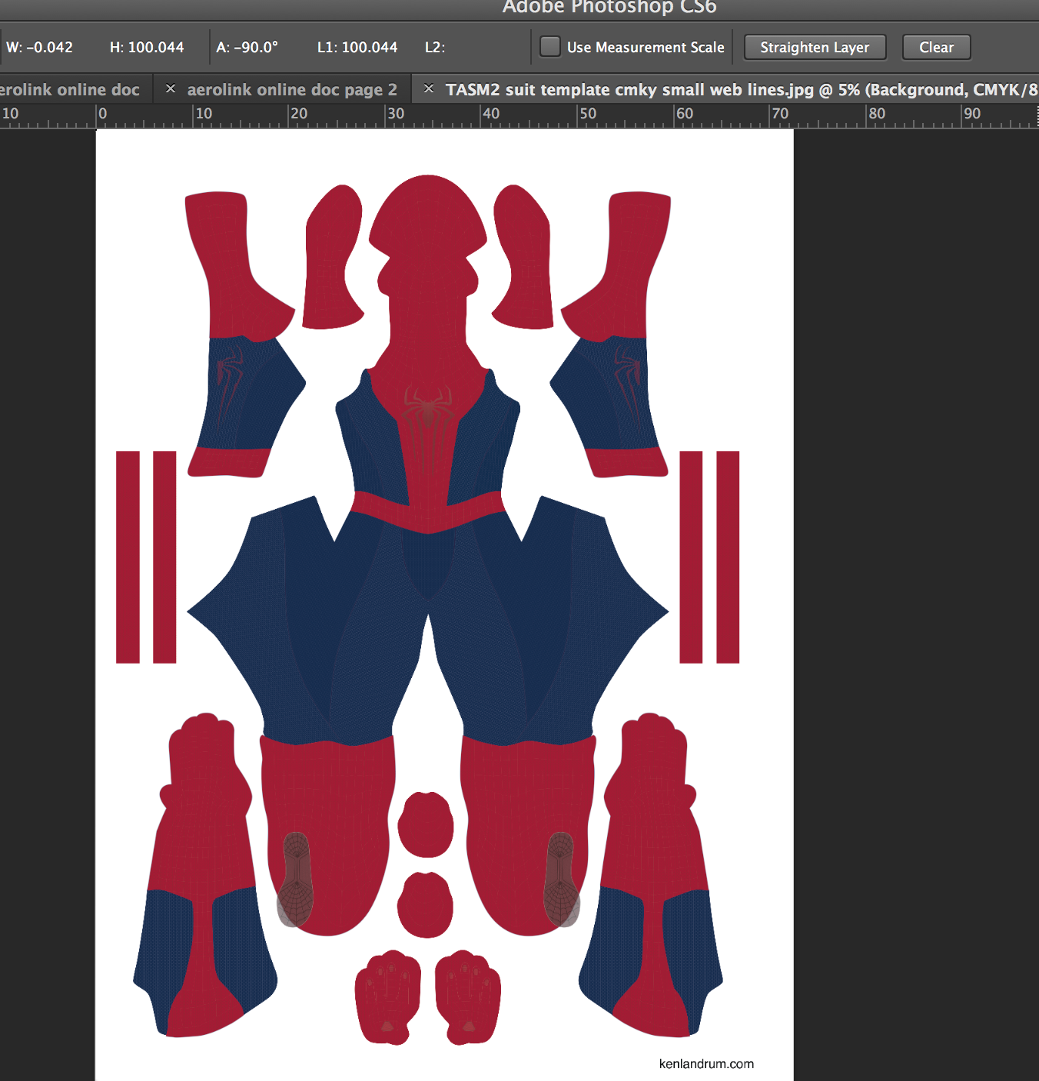This screenshot has height=1081, width=1039.
Task: Enable the Use Measurement Scale checkbox
Action: 550,47
